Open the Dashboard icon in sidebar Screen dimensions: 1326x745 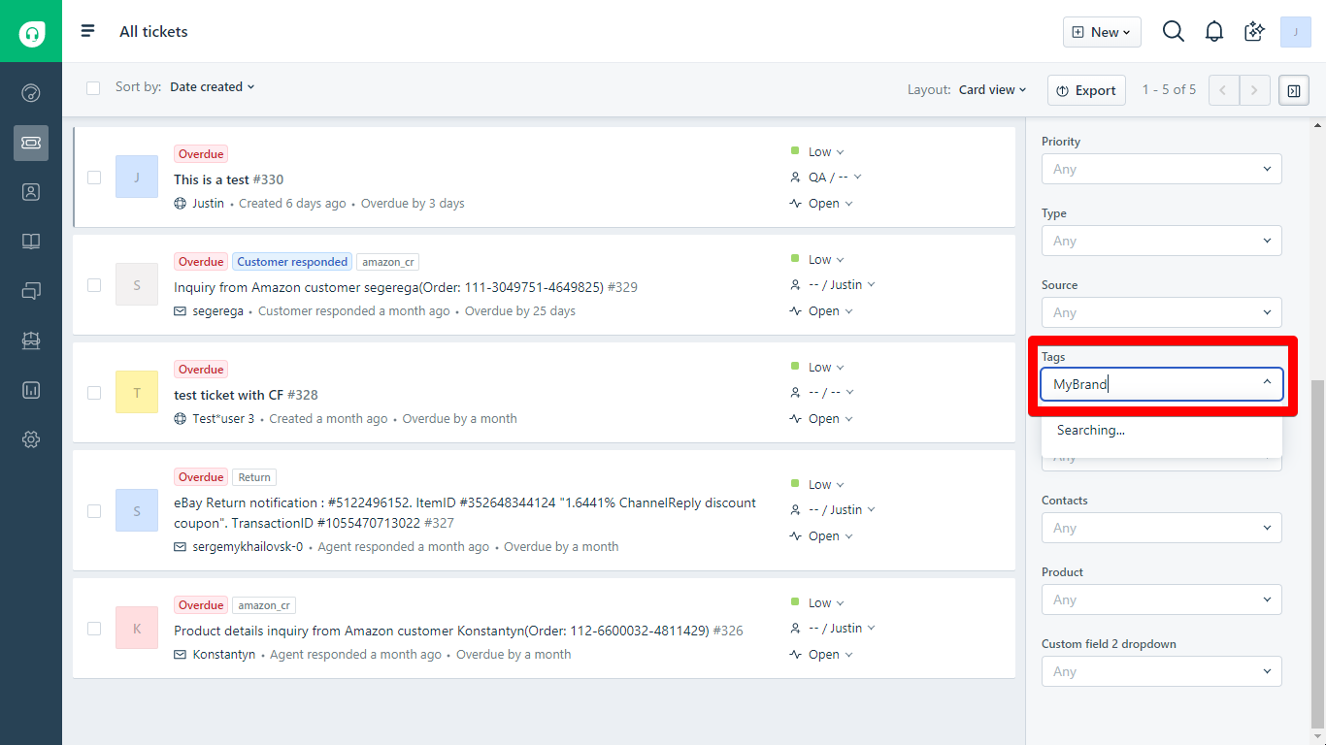click(31, 93)
